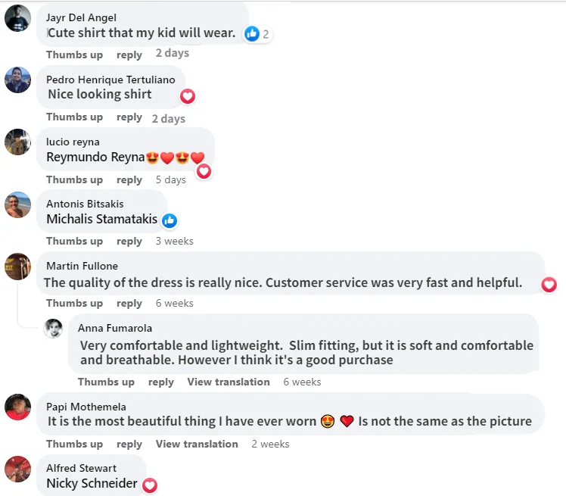The image size is (566, 496).
Task: View translation of Anna Fumarola's reply
Action: point(229,382)
